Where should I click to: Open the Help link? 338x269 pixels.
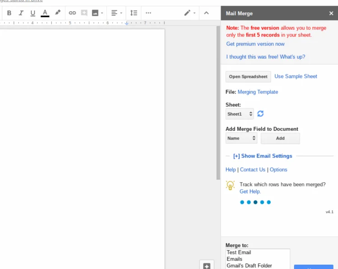(231, 170)
